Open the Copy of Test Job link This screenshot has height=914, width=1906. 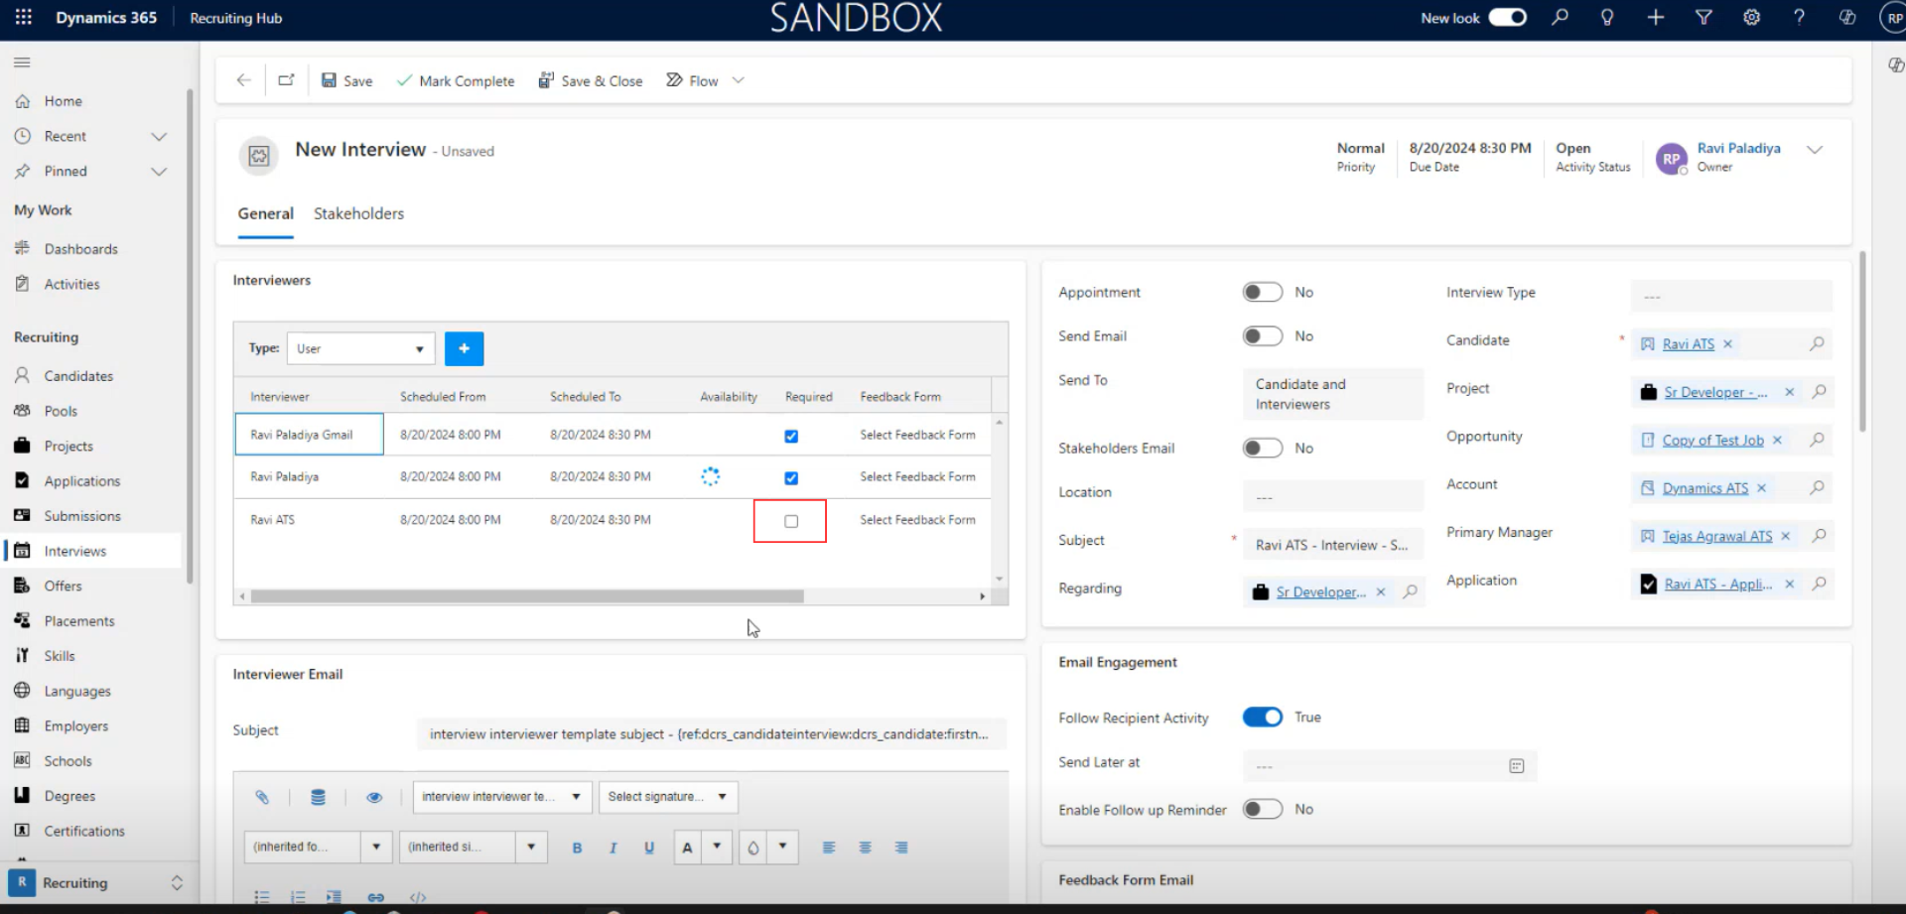(x=1712, y=441)
